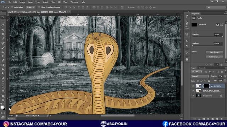The height and width of the screenshot is (127, 227).
Task: Enable Show Transform Controls checkbox
Action: (x=39, y=7)
